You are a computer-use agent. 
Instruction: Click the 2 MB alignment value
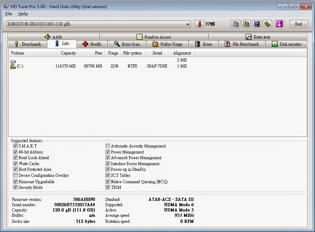pos(182,60)
